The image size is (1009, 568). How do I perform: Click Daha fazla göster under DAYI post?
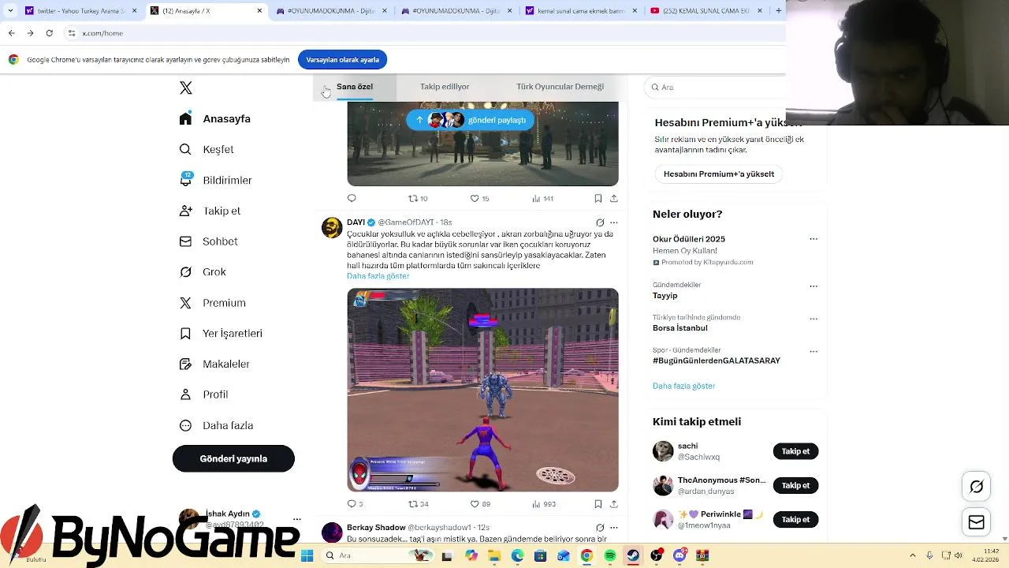click(378, 276)
